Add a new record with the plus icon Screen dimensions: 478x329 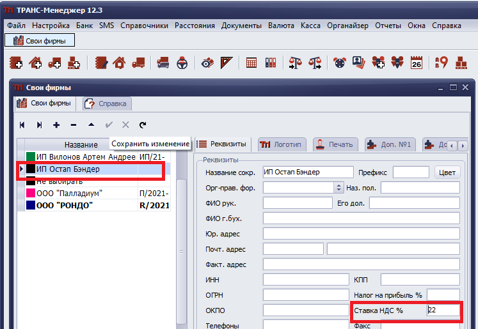[x=56, y=125]
